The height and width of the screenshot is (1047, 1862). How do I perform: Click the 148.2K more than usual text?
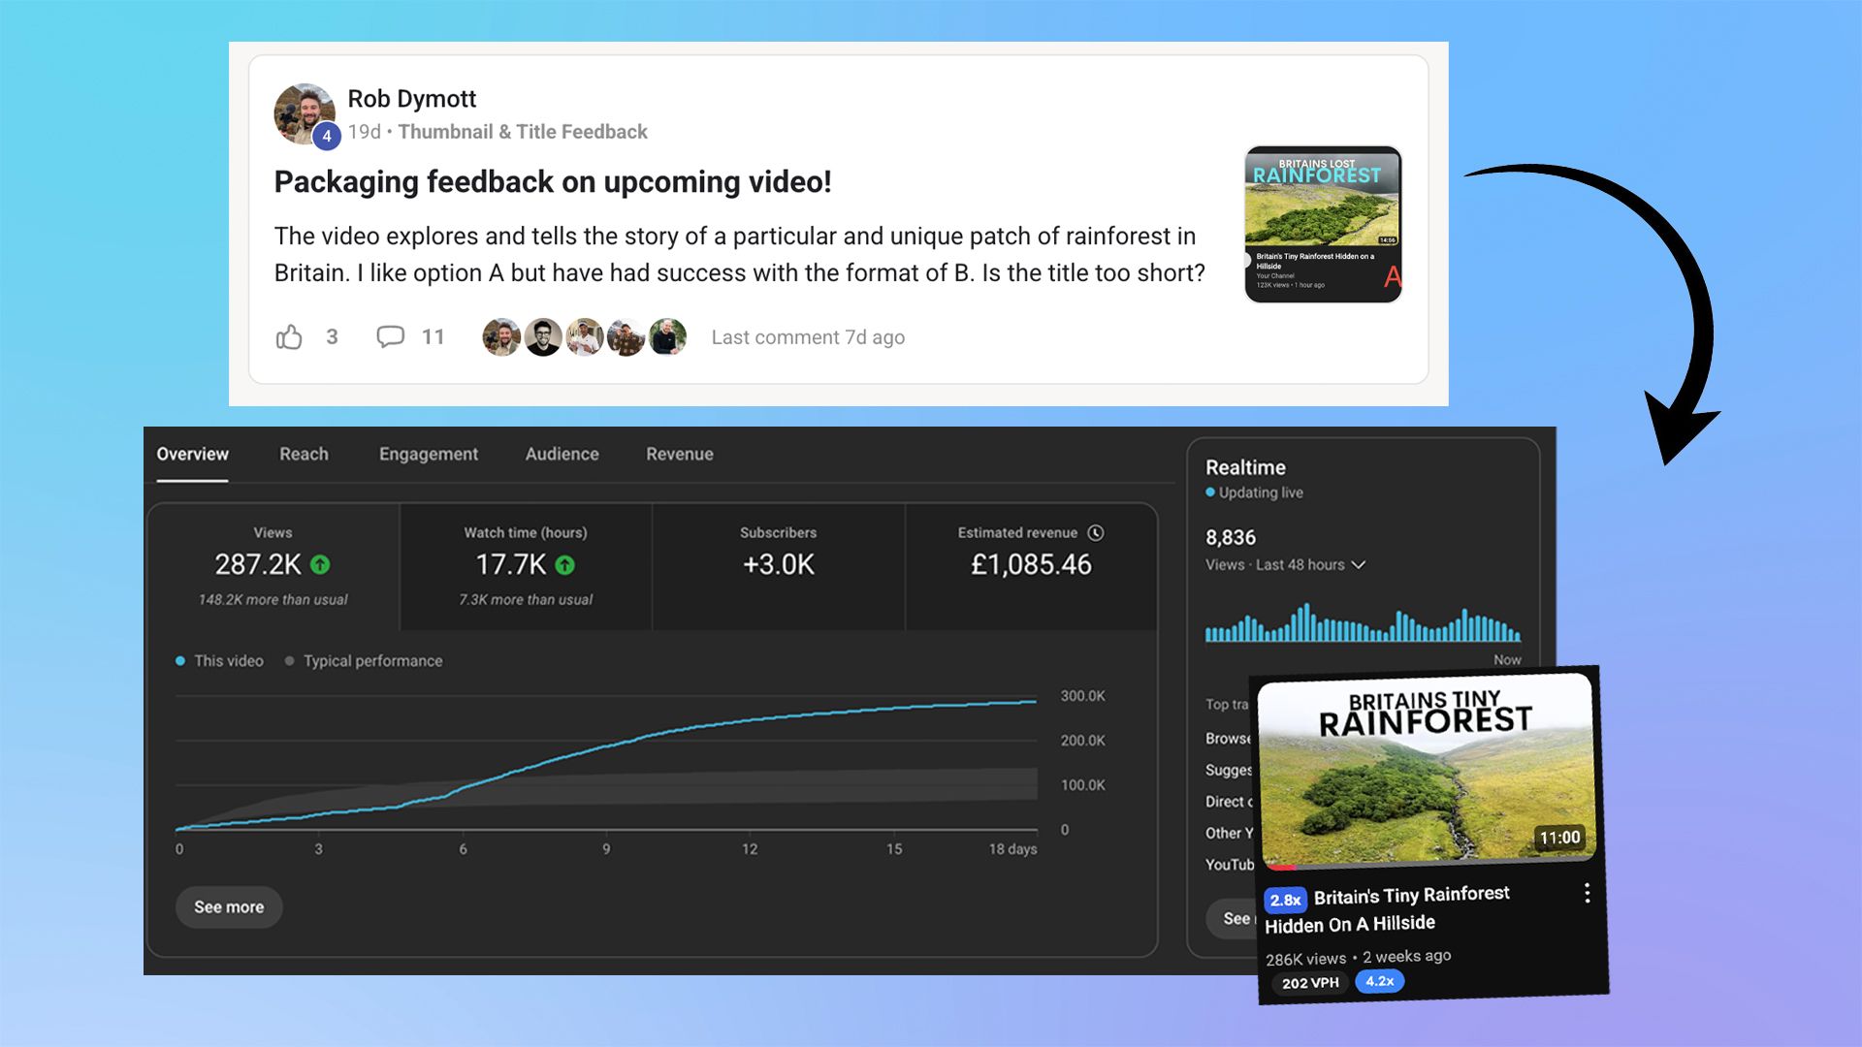pyautogui.click(x=273, y=600)
